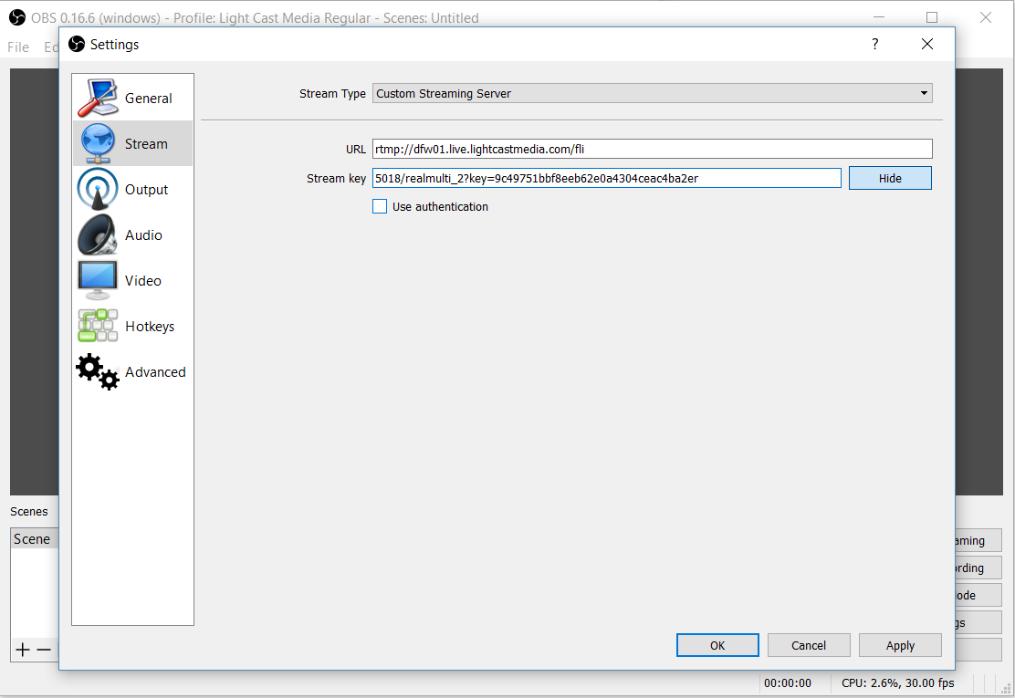The height and width of the screenshot is (698, 1015).
Task: Save changes with the Apply button
Action: (900, 645)
